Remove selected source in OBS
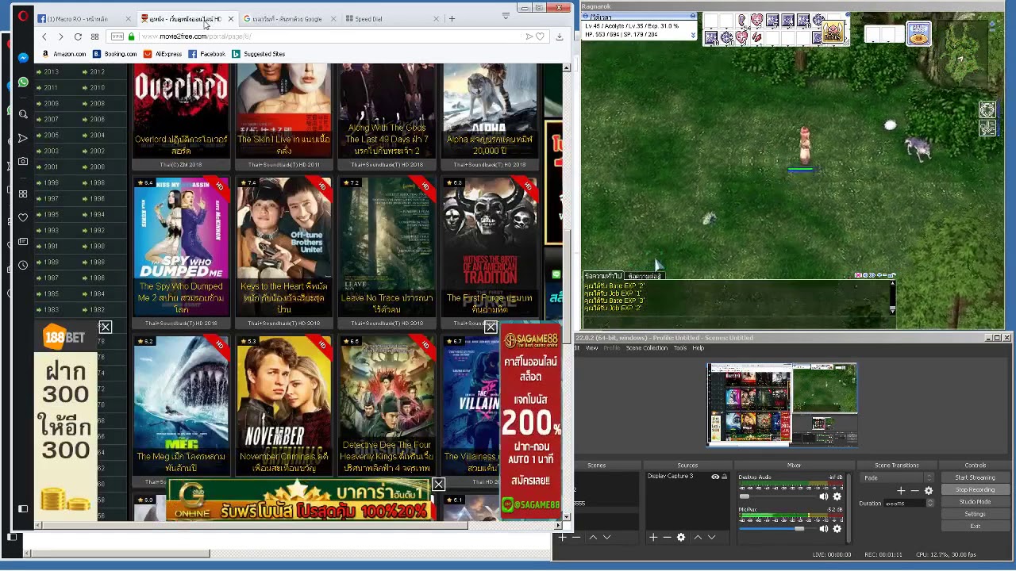This screenshot has width=1016, height=571. [667, 538]
